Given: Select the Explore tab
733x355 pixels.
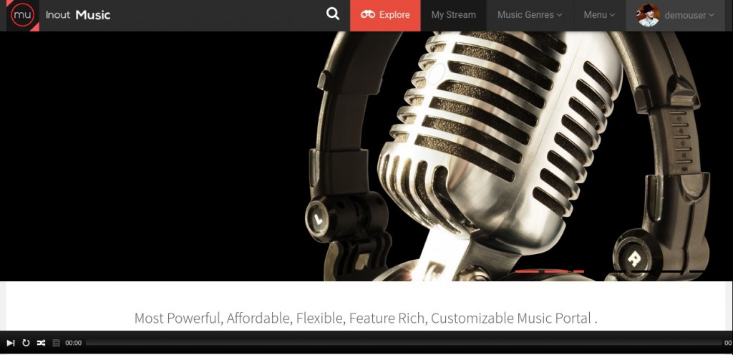Looking at the screenshot, I should 385,15.
